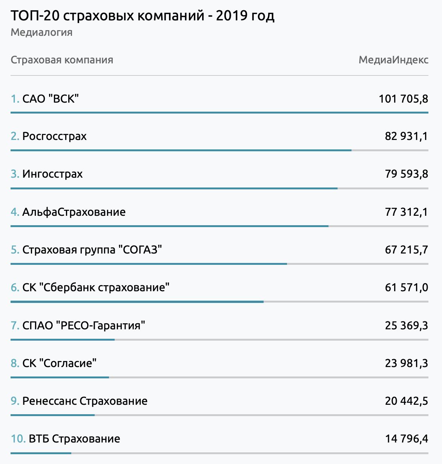This screenshot has width=442, height=464.
Task: Click the MediaIndex value 101 705,8
Action: pyautogui.click(x=404, y=99)
